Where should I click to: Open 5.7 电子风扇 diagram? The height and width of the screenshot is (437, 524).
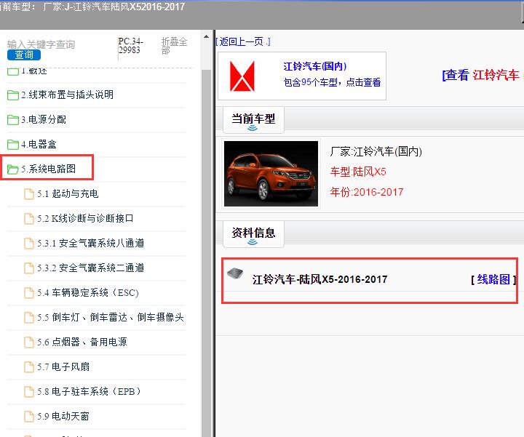63,367
